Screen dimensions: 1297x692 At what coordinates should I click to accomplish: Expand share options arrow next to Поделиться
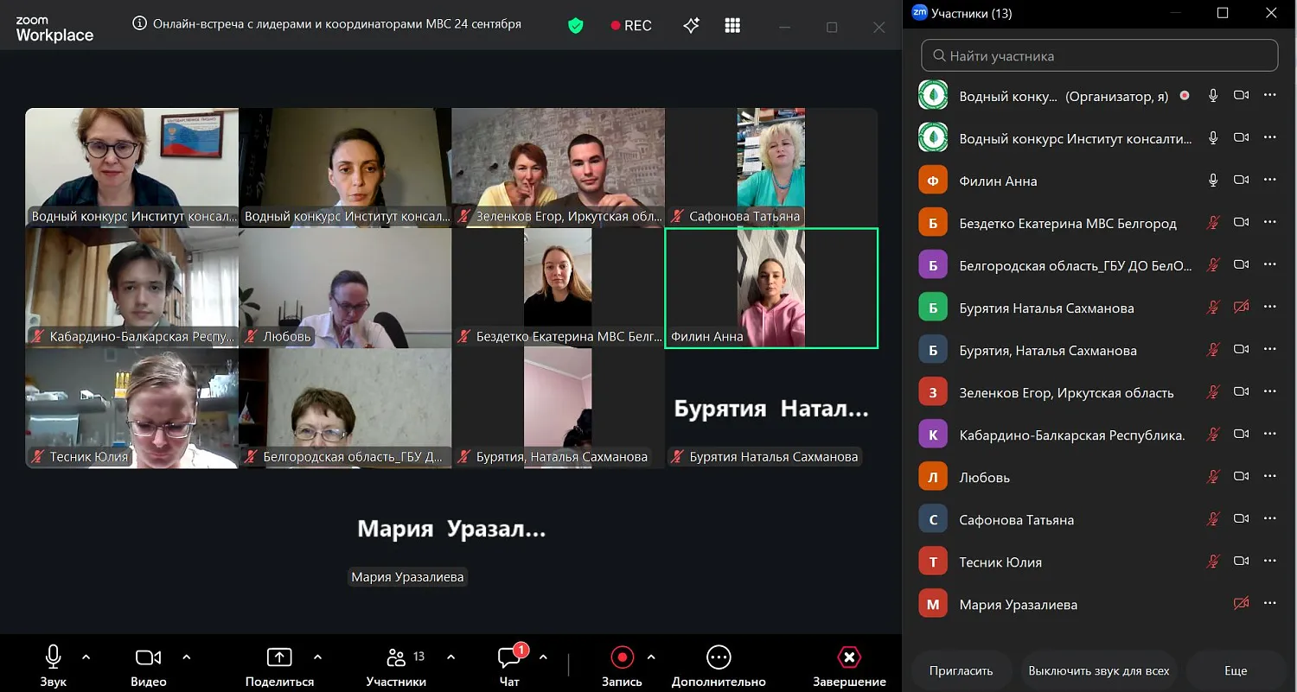[x=317, y=657]
